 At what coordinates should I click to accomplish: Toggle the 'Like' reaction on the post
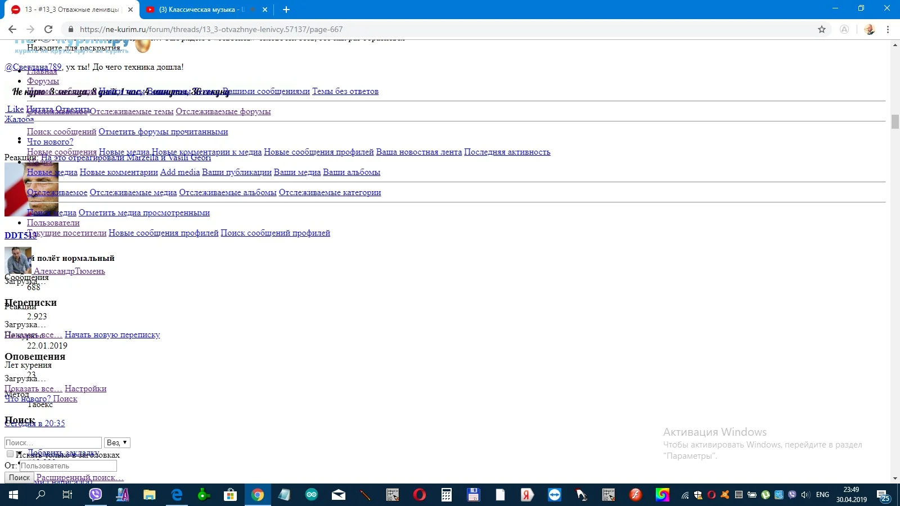[14, 109]
